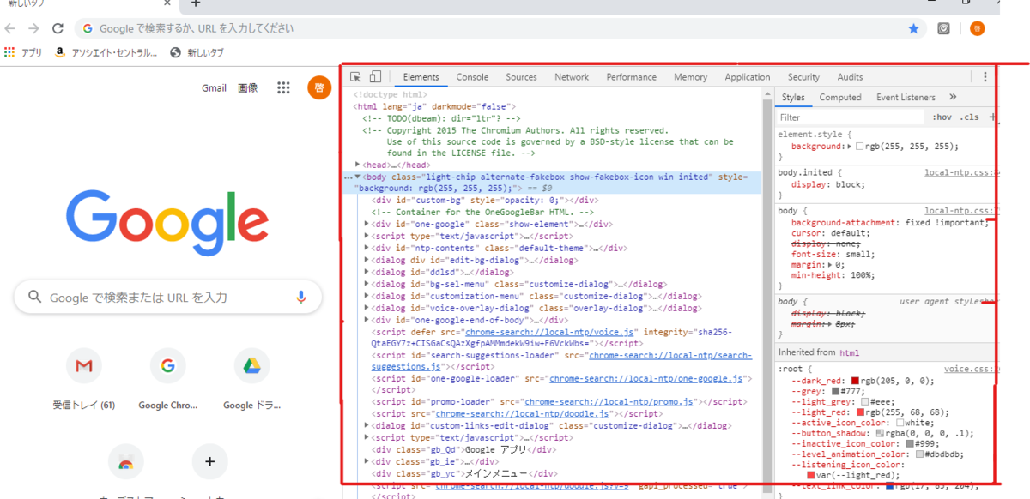Open the Apps bookmark icon
1030x499 pixels.
point(10,52)
